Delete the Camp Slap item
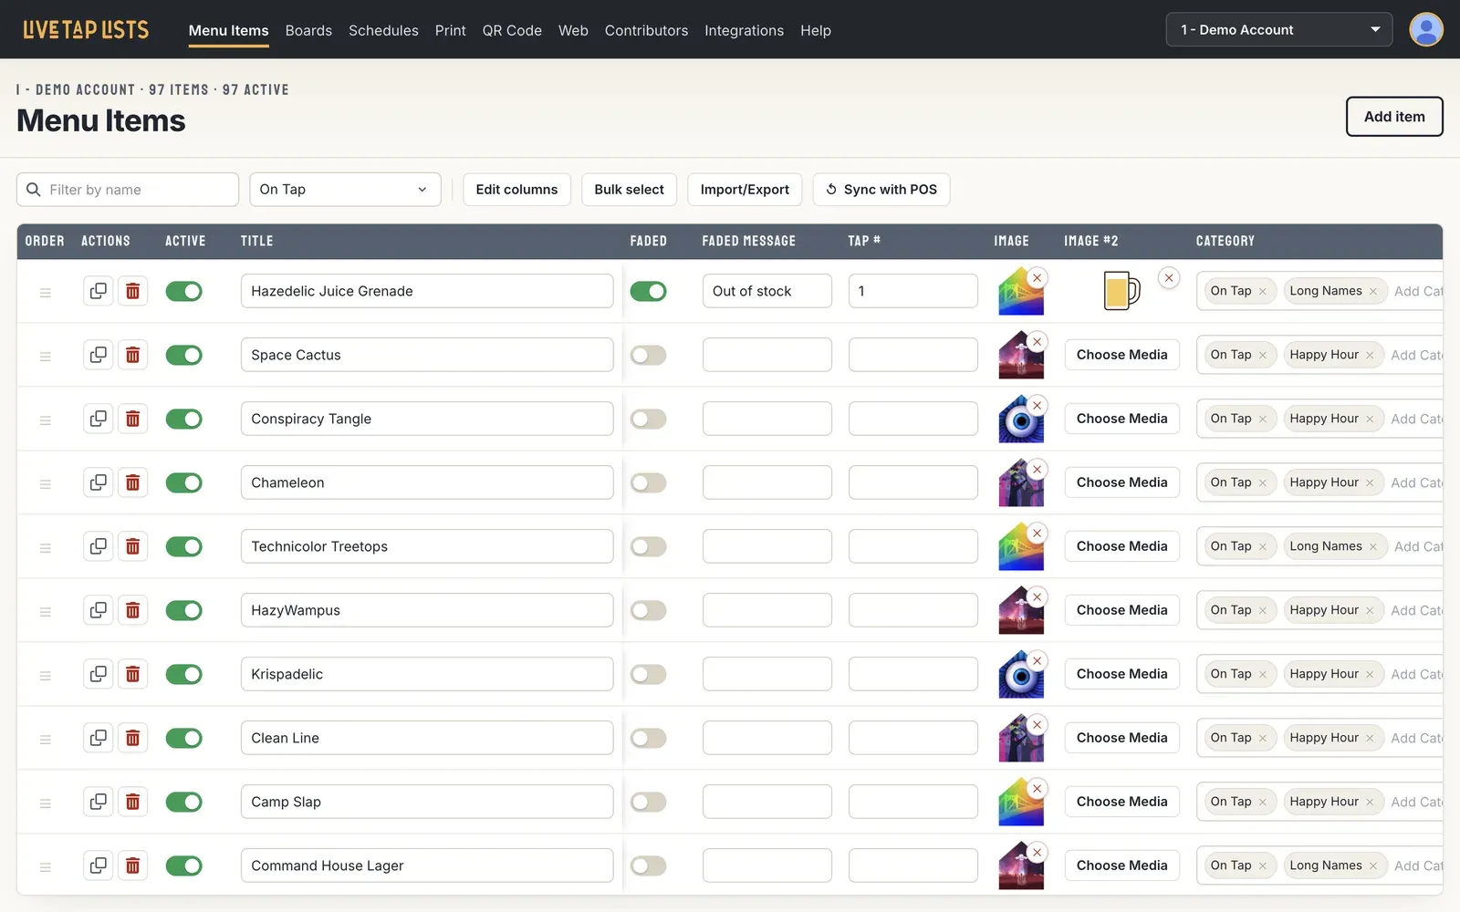 132,802
